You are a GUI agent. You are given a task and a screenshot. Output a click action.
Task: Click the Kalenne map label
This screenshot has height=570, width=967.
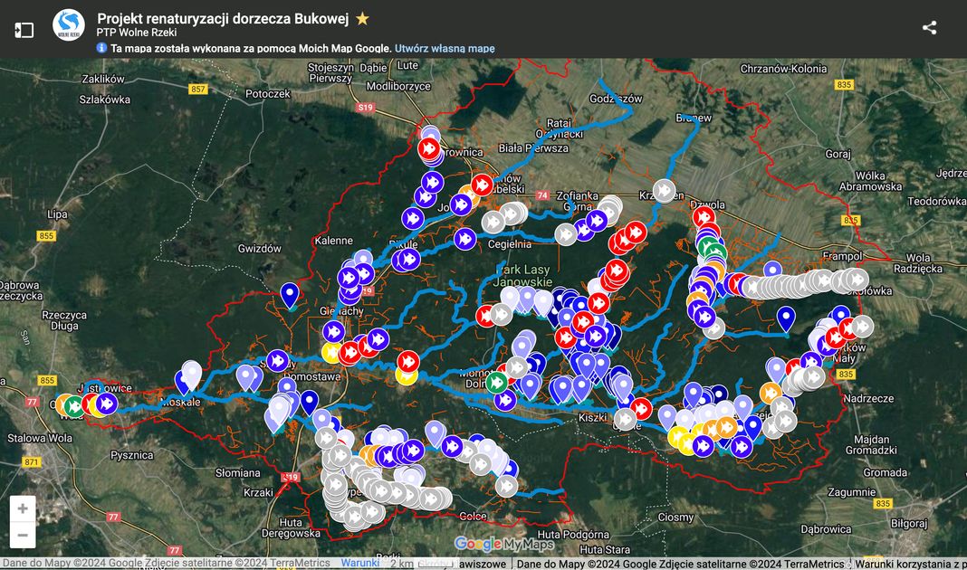tap(333, 241)
